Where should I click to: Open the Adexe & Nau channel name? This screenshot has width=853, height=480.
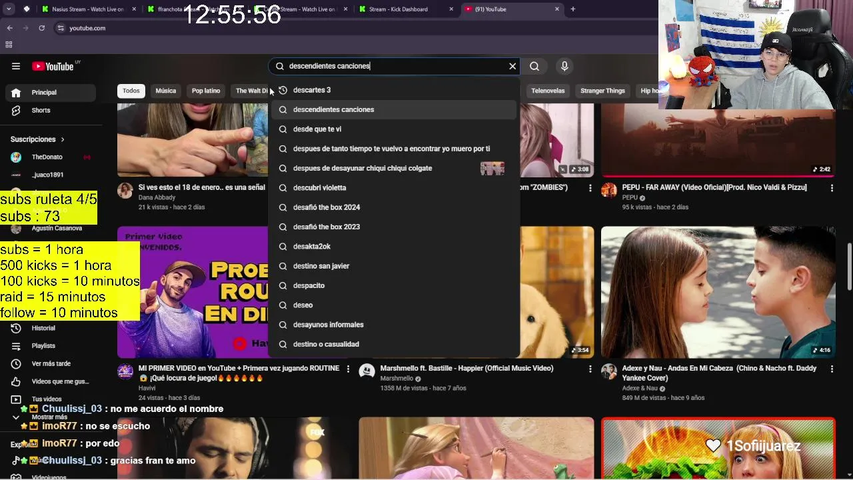(x=640, y=388)
